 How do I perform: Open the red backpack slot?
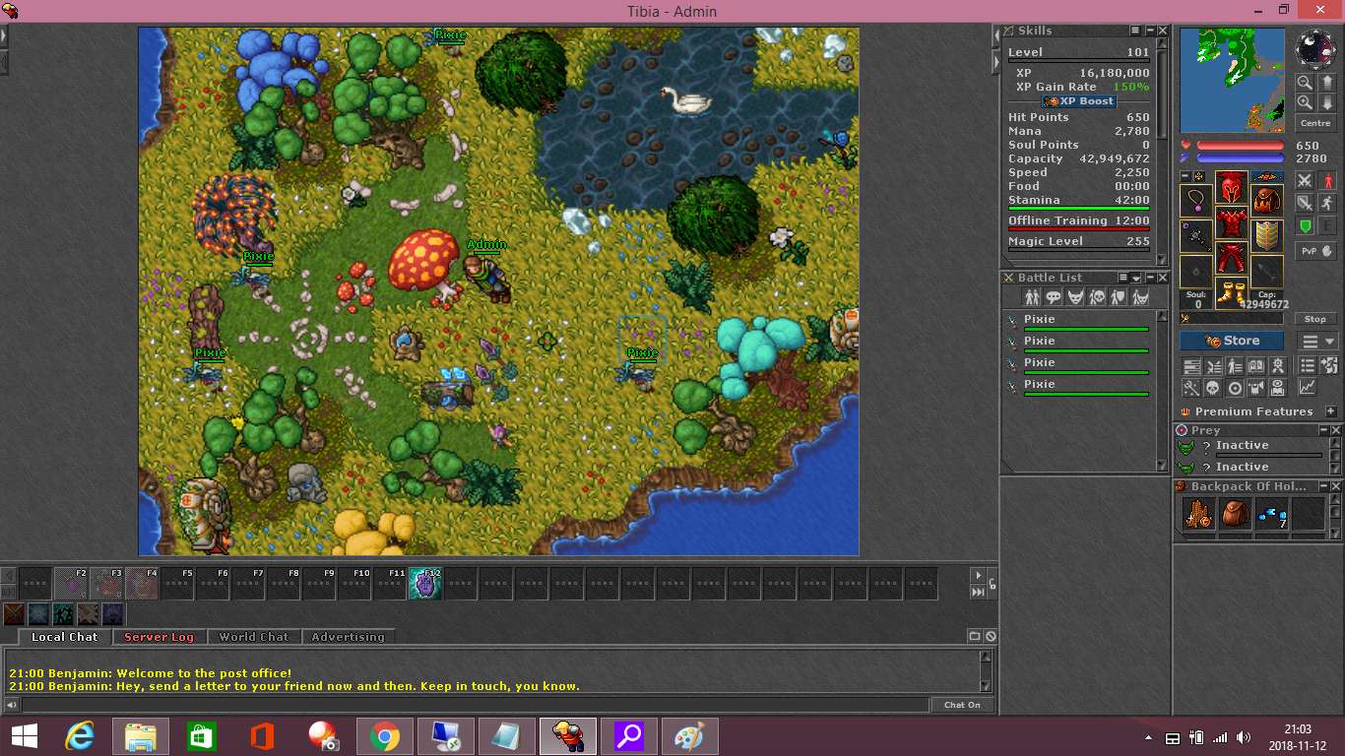[x=1267, y=200]
